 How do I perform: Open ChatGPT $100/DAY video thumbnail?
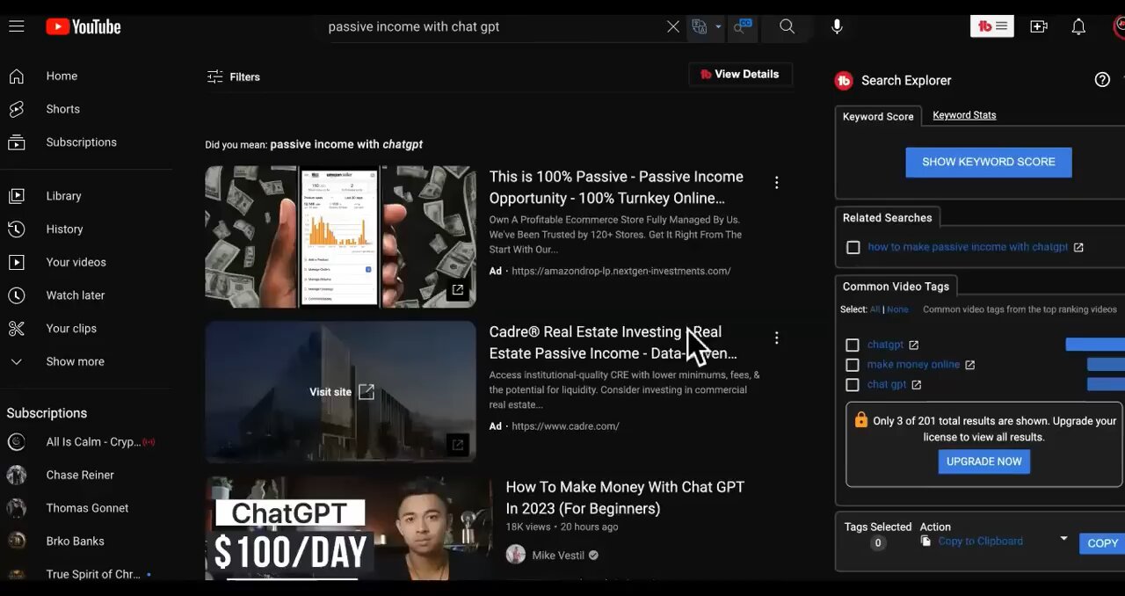pos(348,528)
